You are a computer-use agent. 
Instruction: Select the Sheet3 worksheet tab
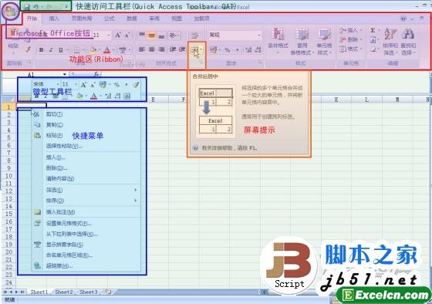click(x=89, y=292)
